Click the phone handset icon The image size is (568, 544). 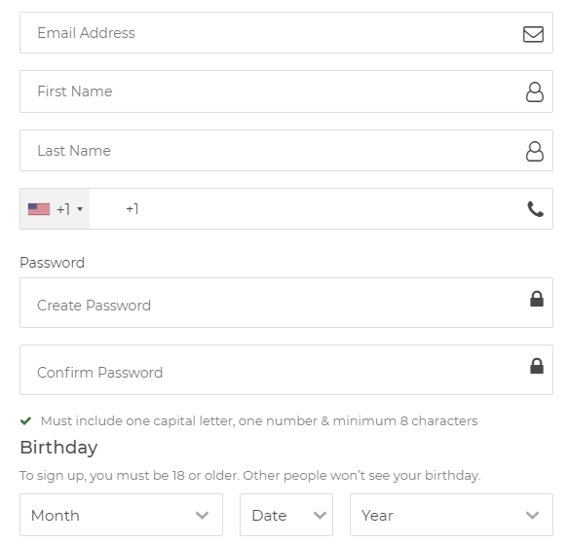(535, 209)
